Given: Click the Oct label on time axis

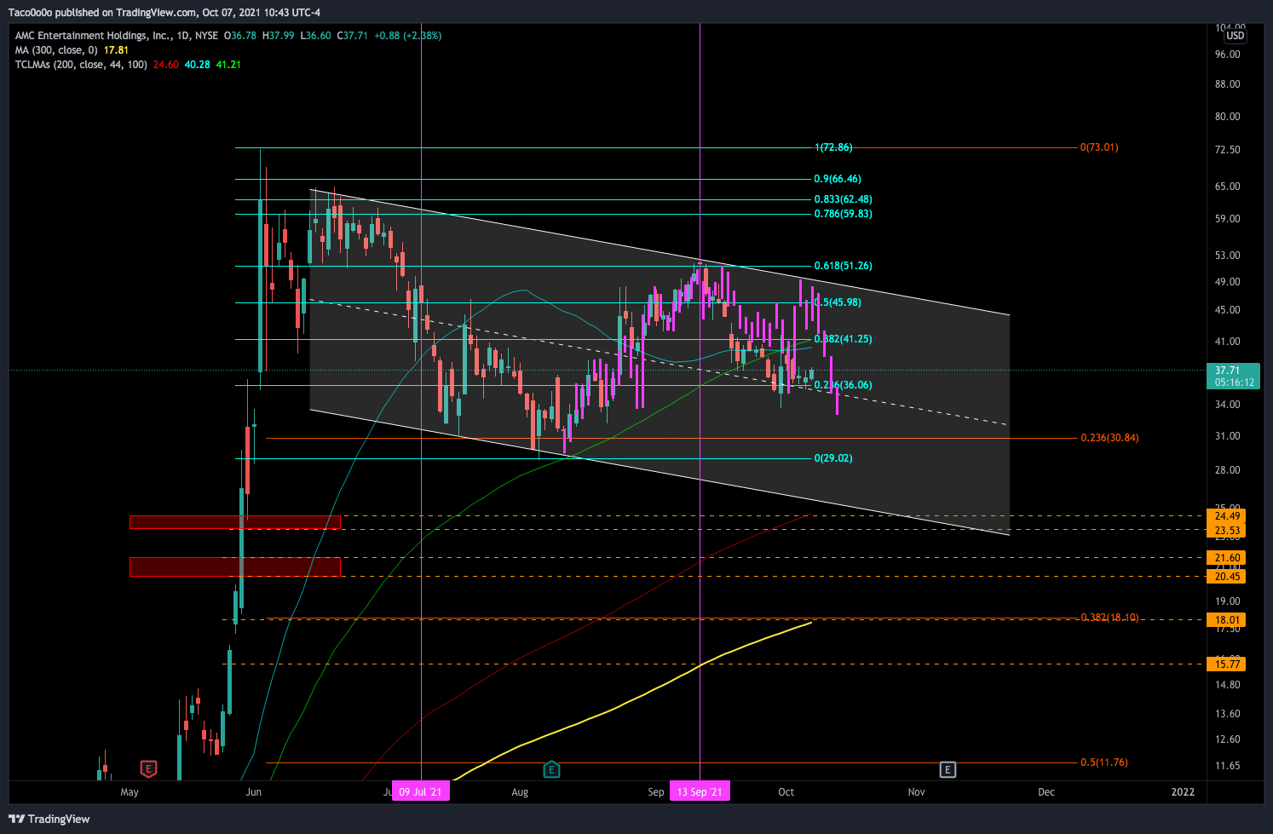Looking at the screenshot, I should coord(786,791).
